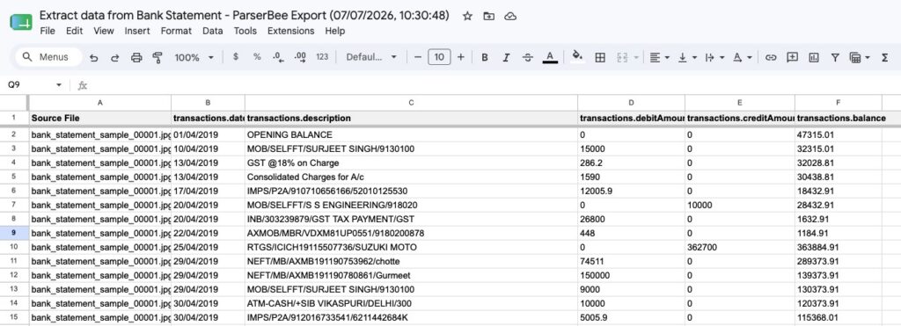Open the Help menu
The width and height of the screenshot is (901, 326).
pos(335,31)
